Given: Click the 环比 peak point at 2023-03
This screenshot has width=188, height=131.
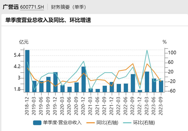Looking at the screenshot, I should click(x=147, y=50).
